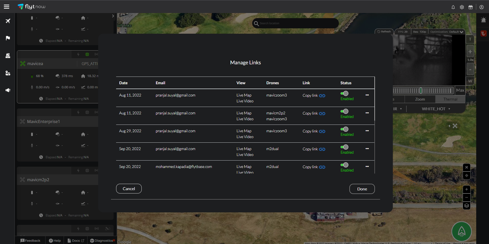Screen dimensions: 489x244
Task: Click the notifications bell icon
Action: [453, 7]
